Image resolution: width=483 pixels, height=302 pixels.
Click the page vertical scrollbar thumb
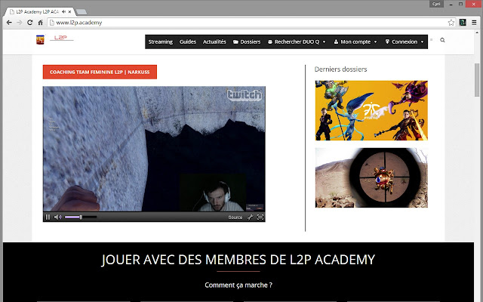(x=477, y=80)
